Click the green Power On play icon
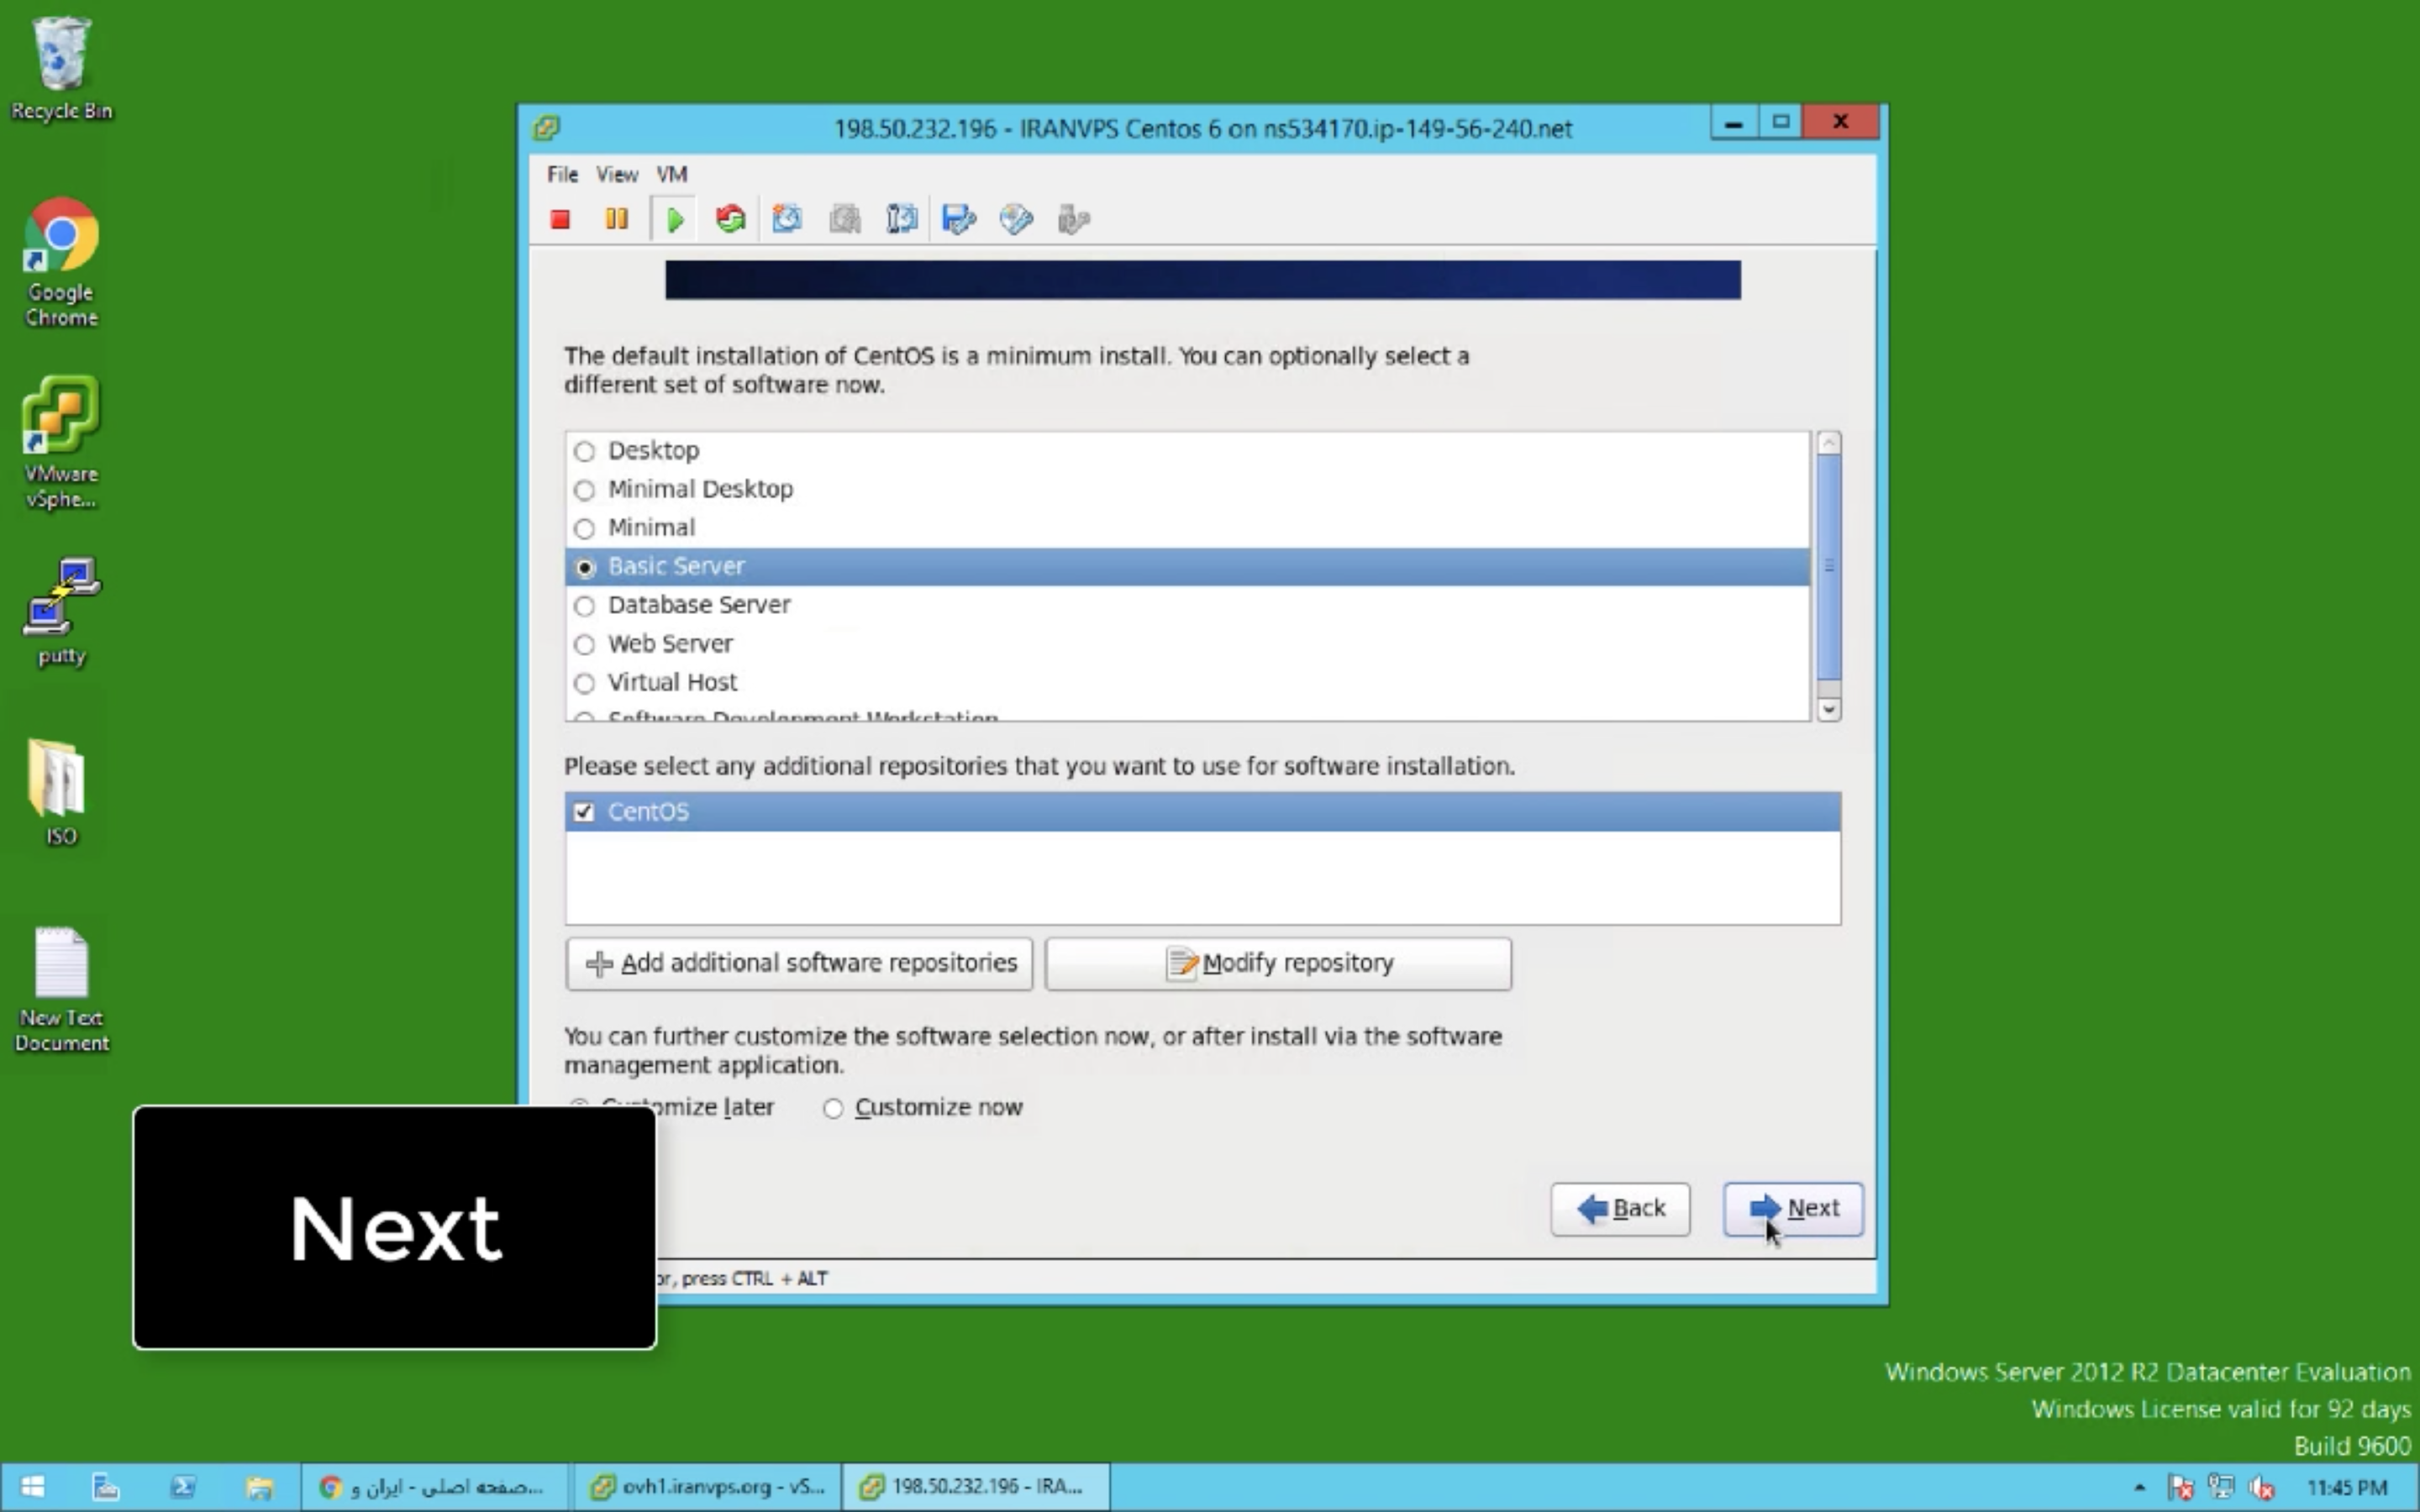Screen dimensions: 2420x1512 coord(675,219)
